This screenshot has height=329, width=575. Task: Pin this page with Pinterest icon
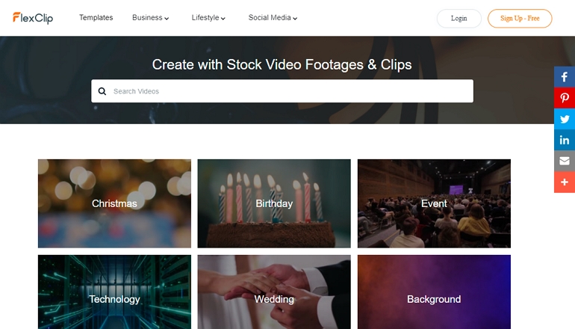(x=565, y=98)
